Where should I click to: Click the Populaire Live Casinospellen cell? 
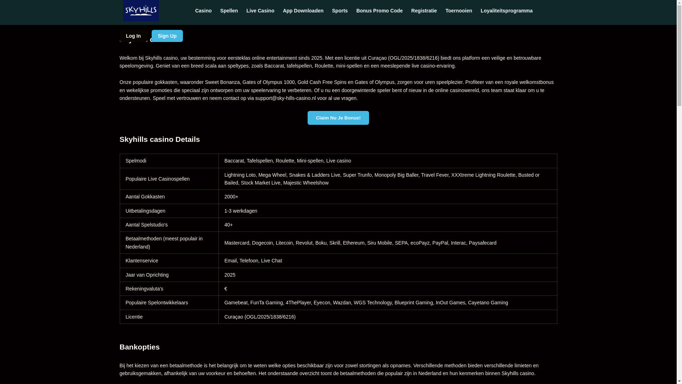(169, 179)
